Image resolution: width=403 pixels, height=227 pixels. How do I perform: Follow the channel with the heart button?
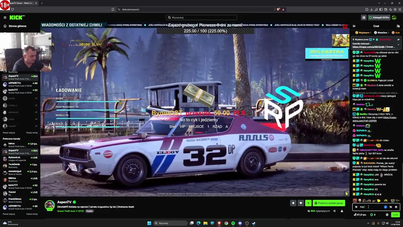[301, 203]
